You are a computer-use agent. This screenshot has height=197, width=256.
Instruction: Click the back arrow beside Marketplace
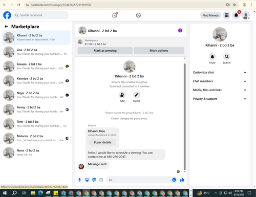(6, 27)
